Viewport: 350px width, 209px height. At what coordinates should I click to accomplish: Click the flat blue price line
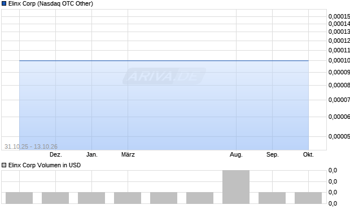pyautogui.click(x=164, y=60)
